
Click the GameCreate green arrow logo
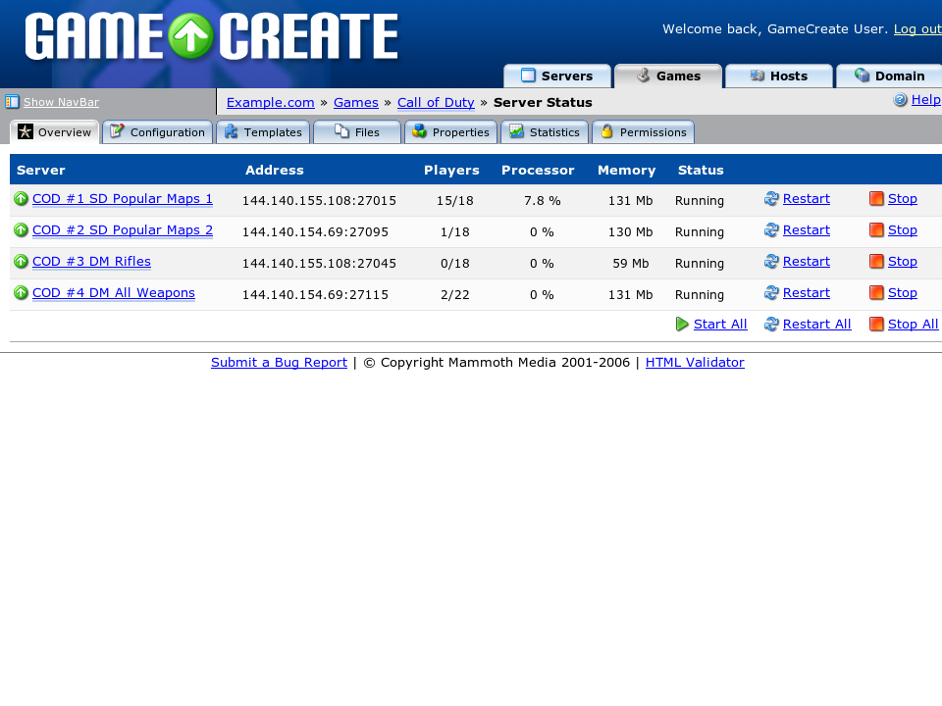tap(190, 36)
